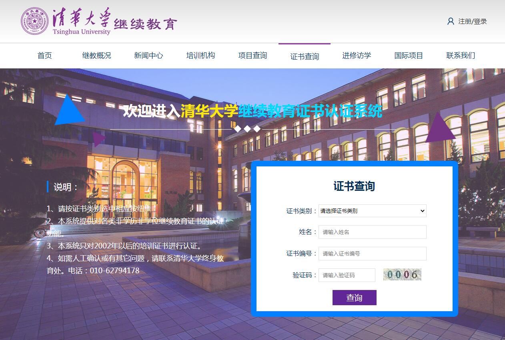Click the 证书编号： label

[302, 254]
